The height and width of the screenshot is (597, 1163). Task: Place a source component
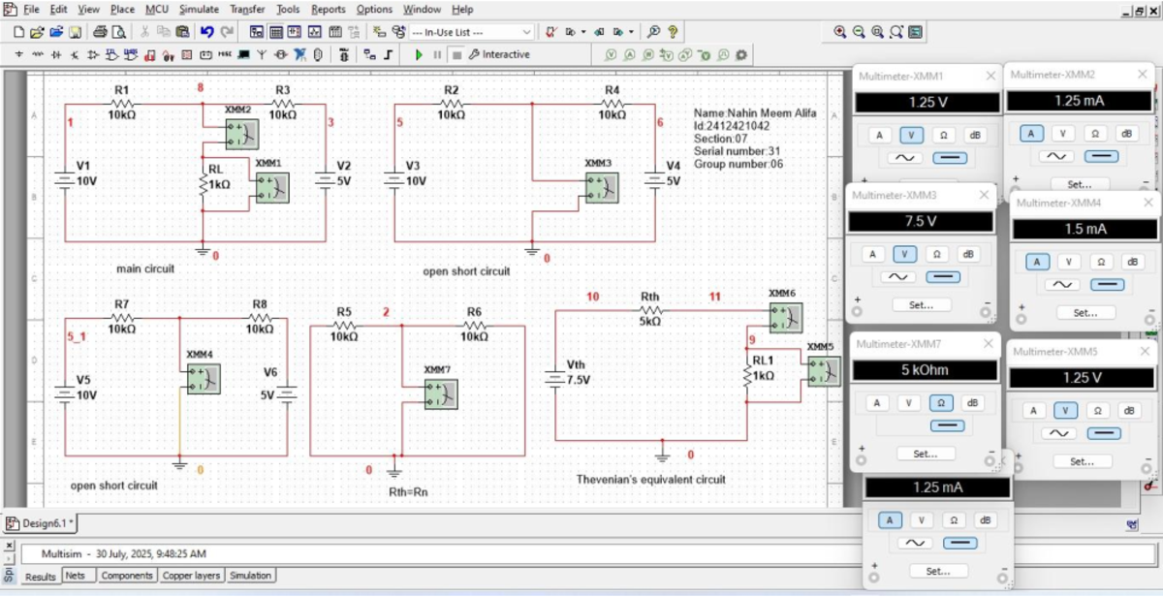point(18,54)
